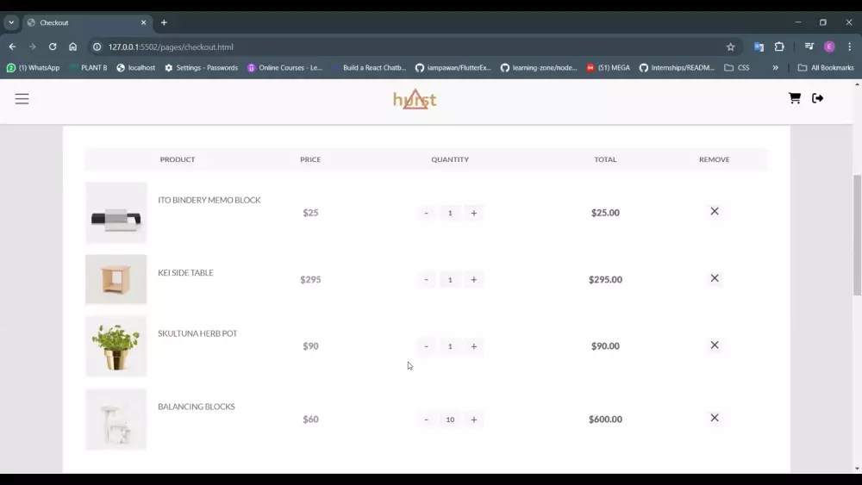Decrease quantity of Skultuna Herb Pot

(426, 346)
